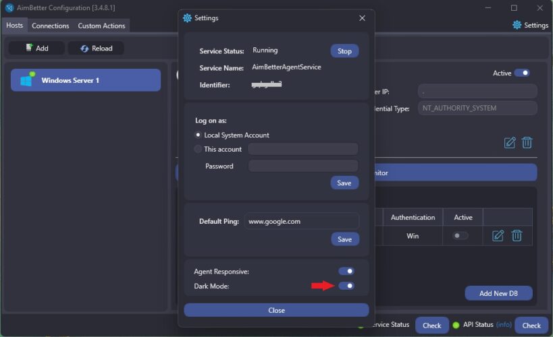This screenshot has height=337, width=553.
Task: Click the edit pencil icon above Monitor bar
Action: click(x=510, y=142)
